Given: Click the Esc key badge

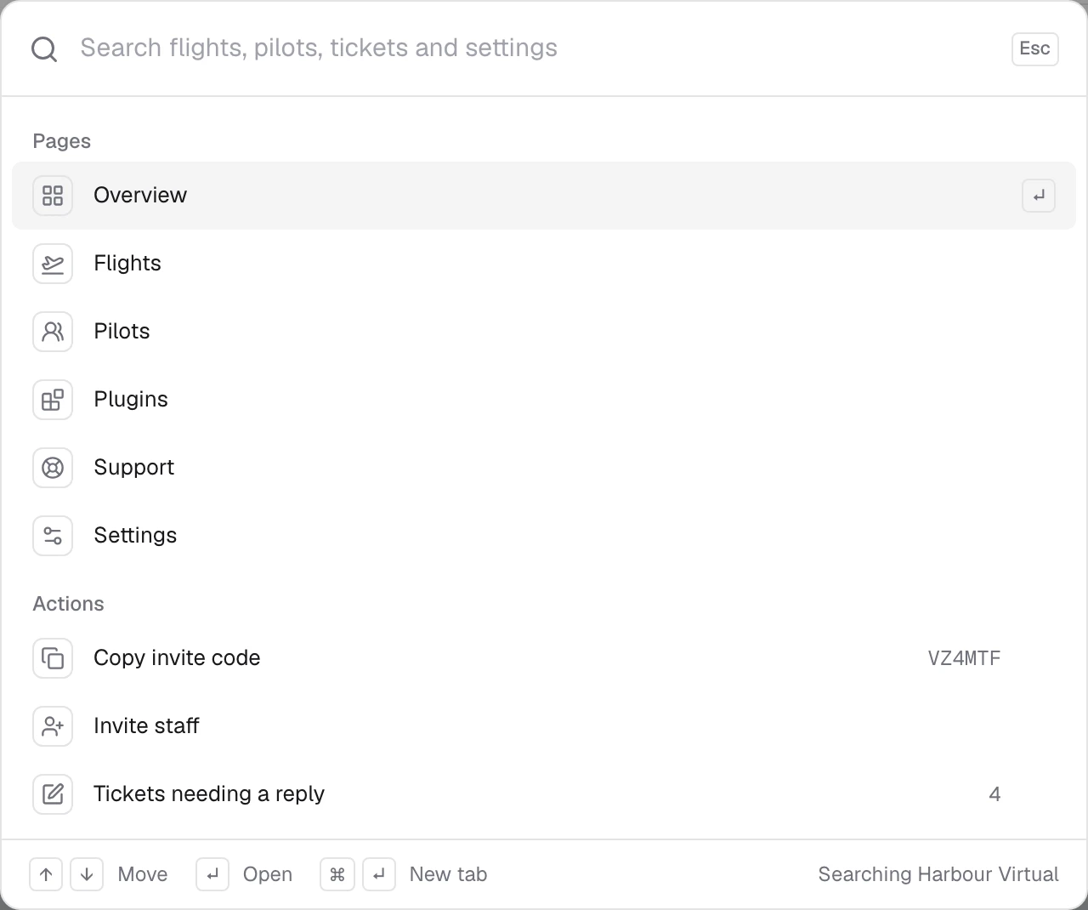Looking at the screenshot, I should 1034,48.
